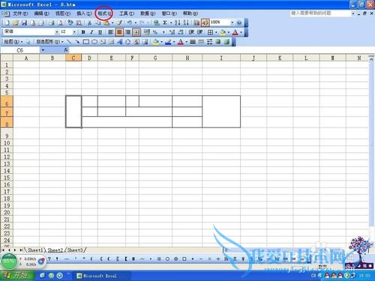
Task: Select column G header
Action: [x=155, y=58]
